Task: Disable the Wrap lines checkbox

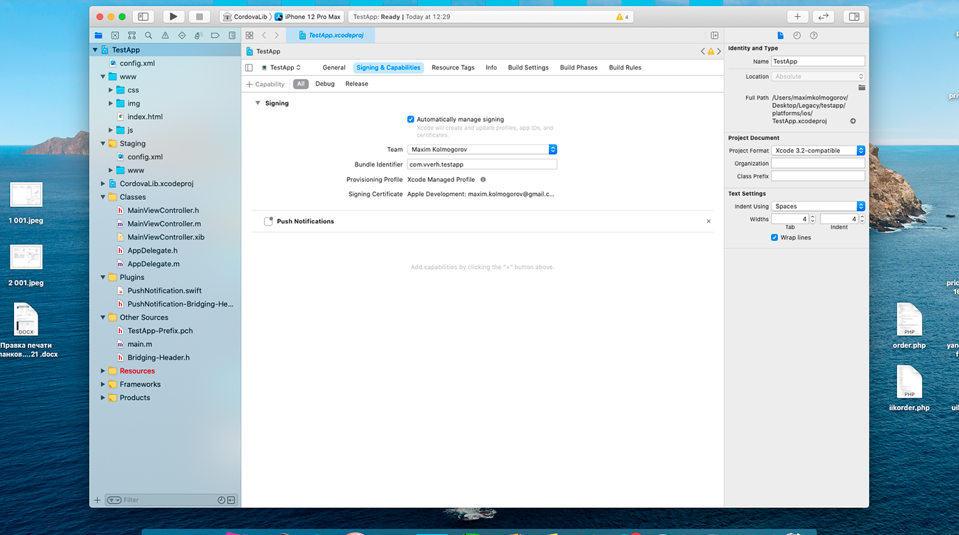Action: point(774,238)
